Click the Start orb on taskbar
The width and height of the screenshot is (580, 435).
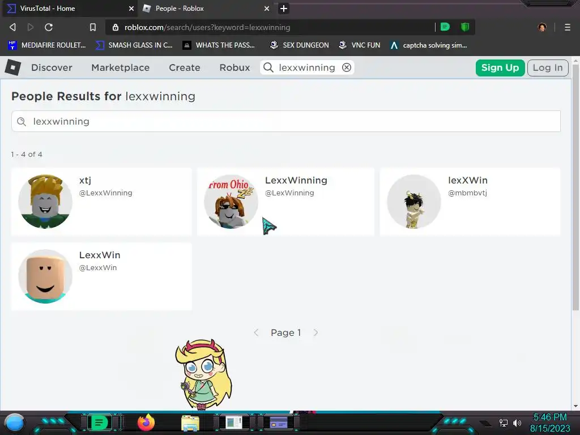point(15,423)
